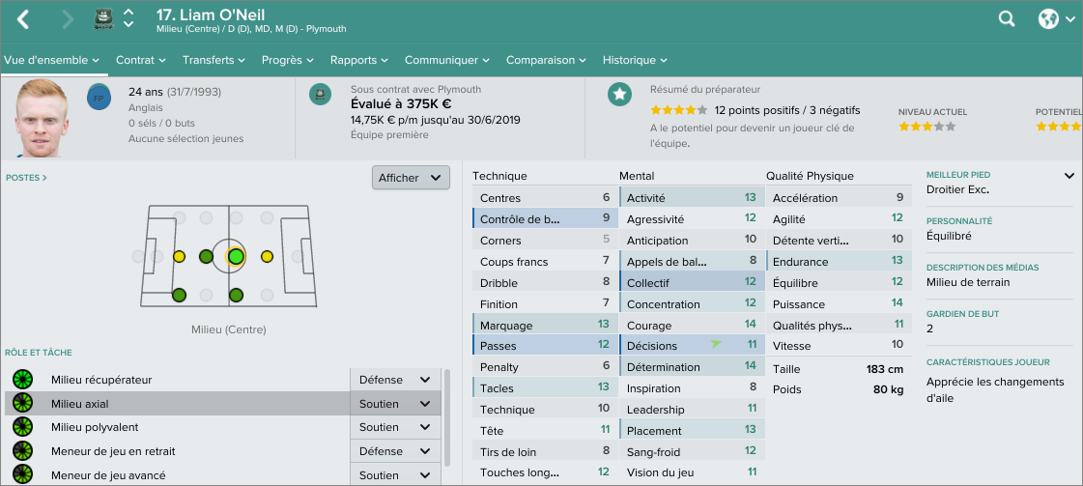Open the Milieu récupérateur Défense duty dropdown
The height and width of the screenshot is (486, 1083).
point(394,380)
